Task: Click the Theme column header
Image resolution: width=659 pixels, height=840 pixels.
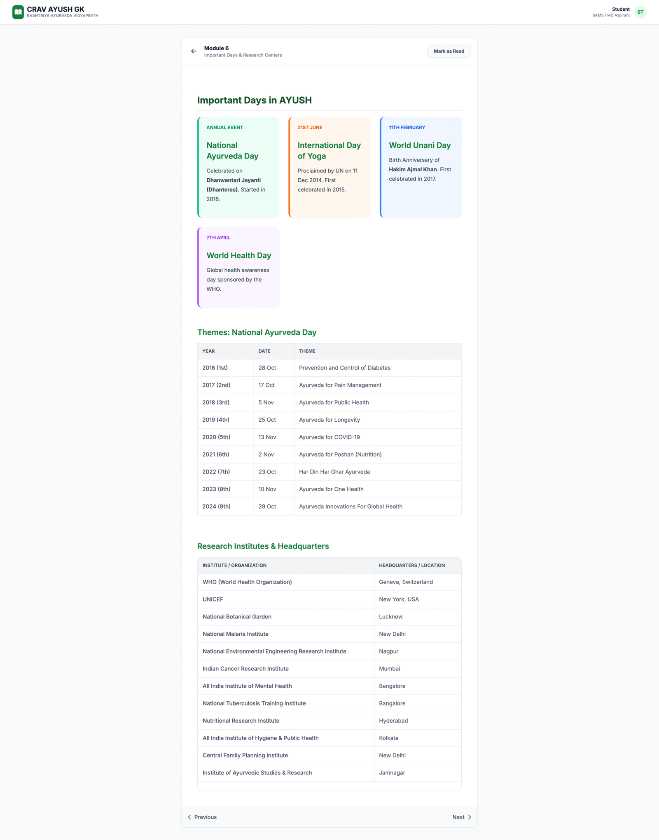Action: [307, 351]
